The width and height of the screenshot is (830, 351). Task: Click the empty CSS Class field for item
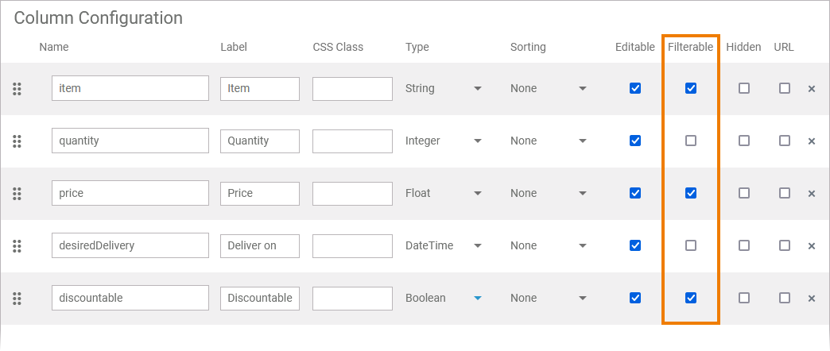[x=352, y=88]
